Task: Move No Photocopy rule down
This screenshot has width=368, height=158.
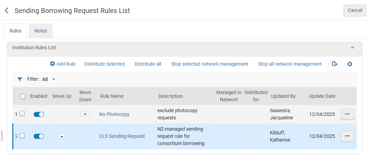Action: [x=85, y=114]
